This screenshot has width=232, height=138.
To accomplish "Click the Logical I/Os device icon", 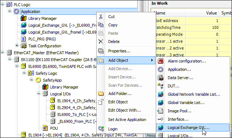I will [45, 94].
